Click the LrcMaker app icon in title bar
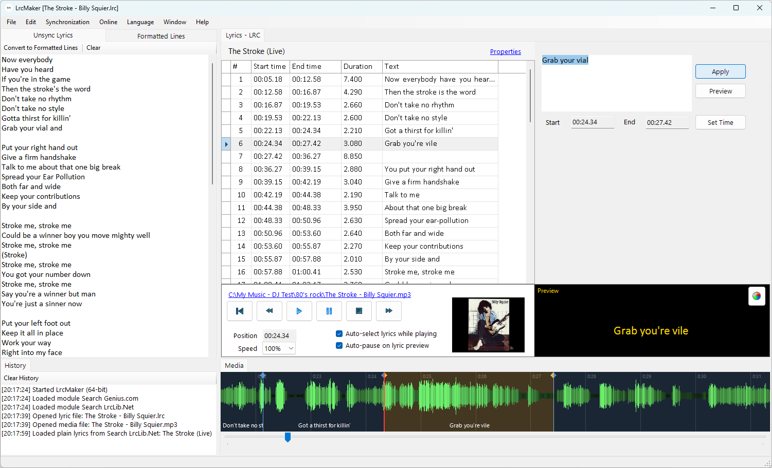772x468 pixels. tap(8, 8)
